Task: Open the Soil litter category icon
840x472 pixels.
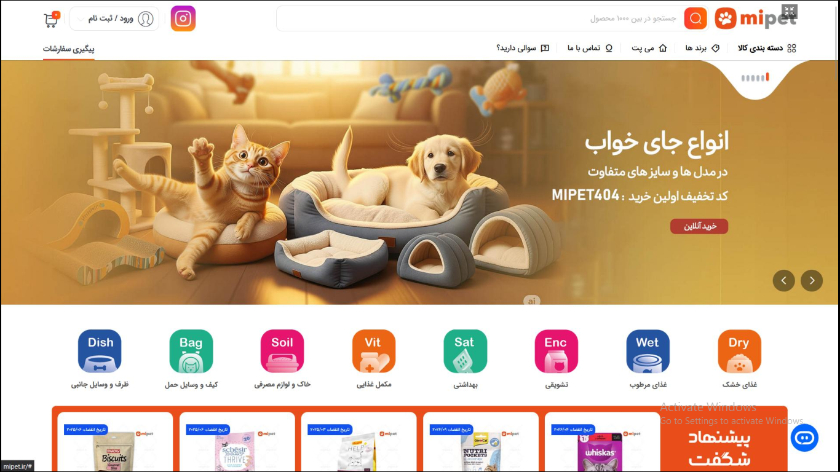Action: pos(283,352)
